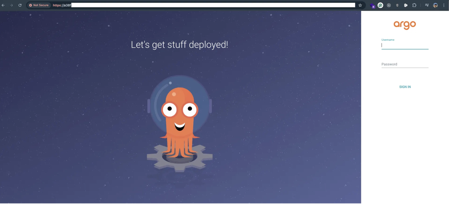Click the concentric circles extension icon

coord(389,5)
